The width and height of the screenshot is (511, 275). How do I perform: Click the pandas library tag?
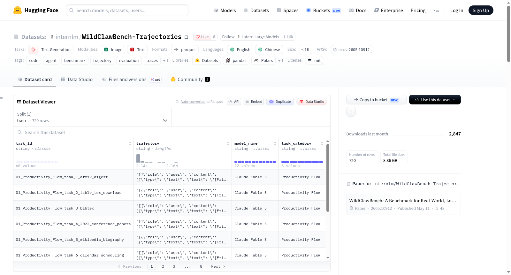click(x=236, y=60)
